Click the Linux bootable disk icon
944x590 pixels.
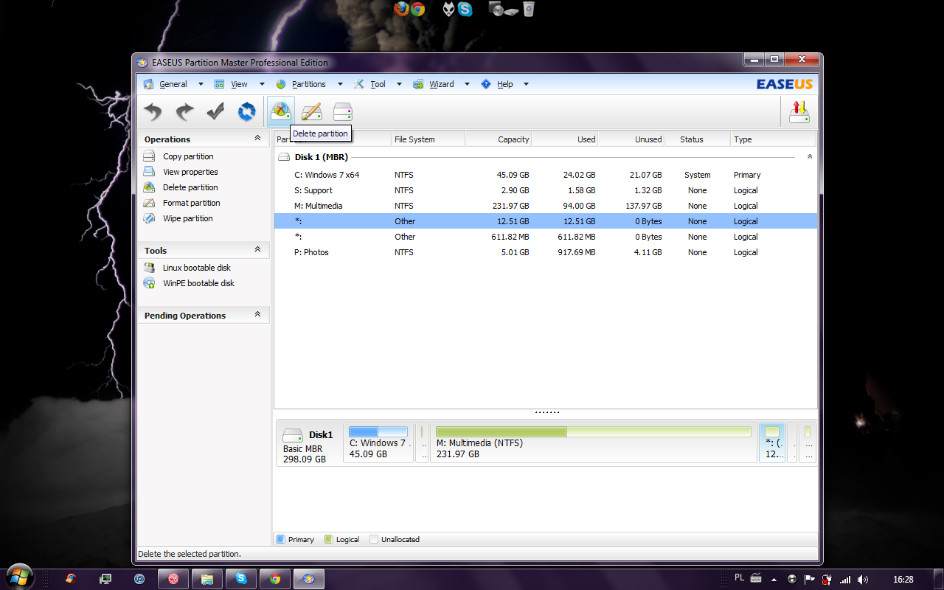point(149,268)
